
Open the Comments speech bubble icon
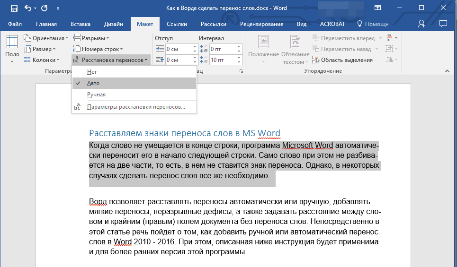[443, 24]
